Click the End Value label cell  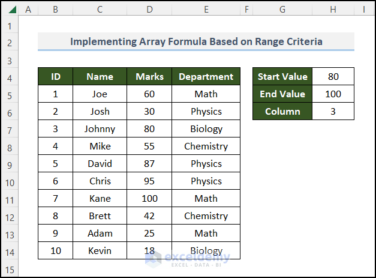pos(282,94)
